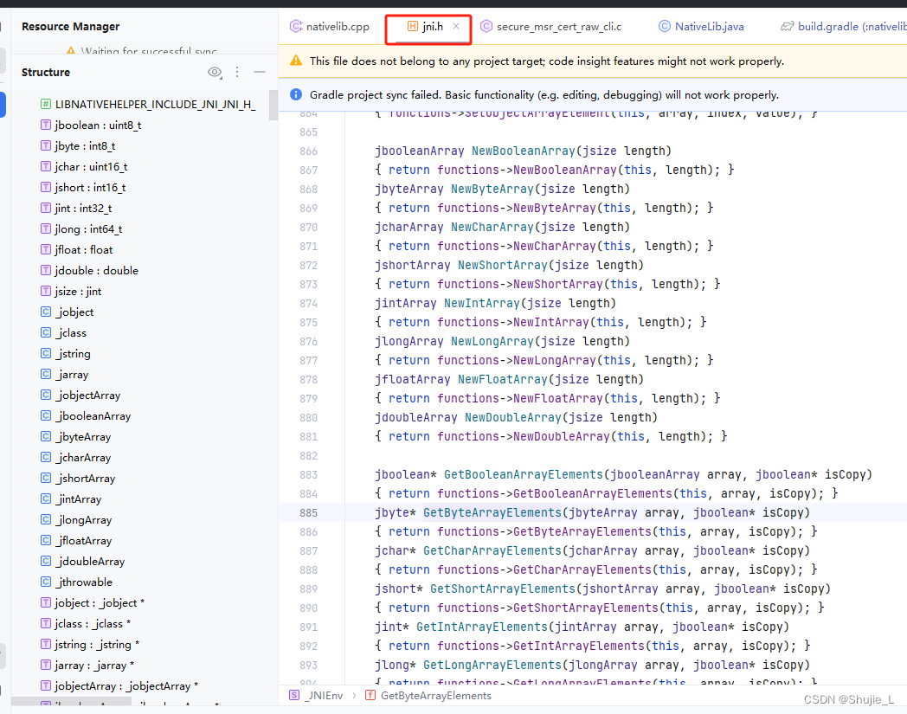The image size is (907, 714).
Task: Click NewDoubleArray function name on line 880
Action: pos(513,418)
